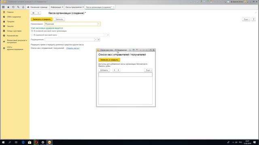Maximize the Список касс dialog window
The height and width of the screenshot is (145, 259).
tap(151, 50)
